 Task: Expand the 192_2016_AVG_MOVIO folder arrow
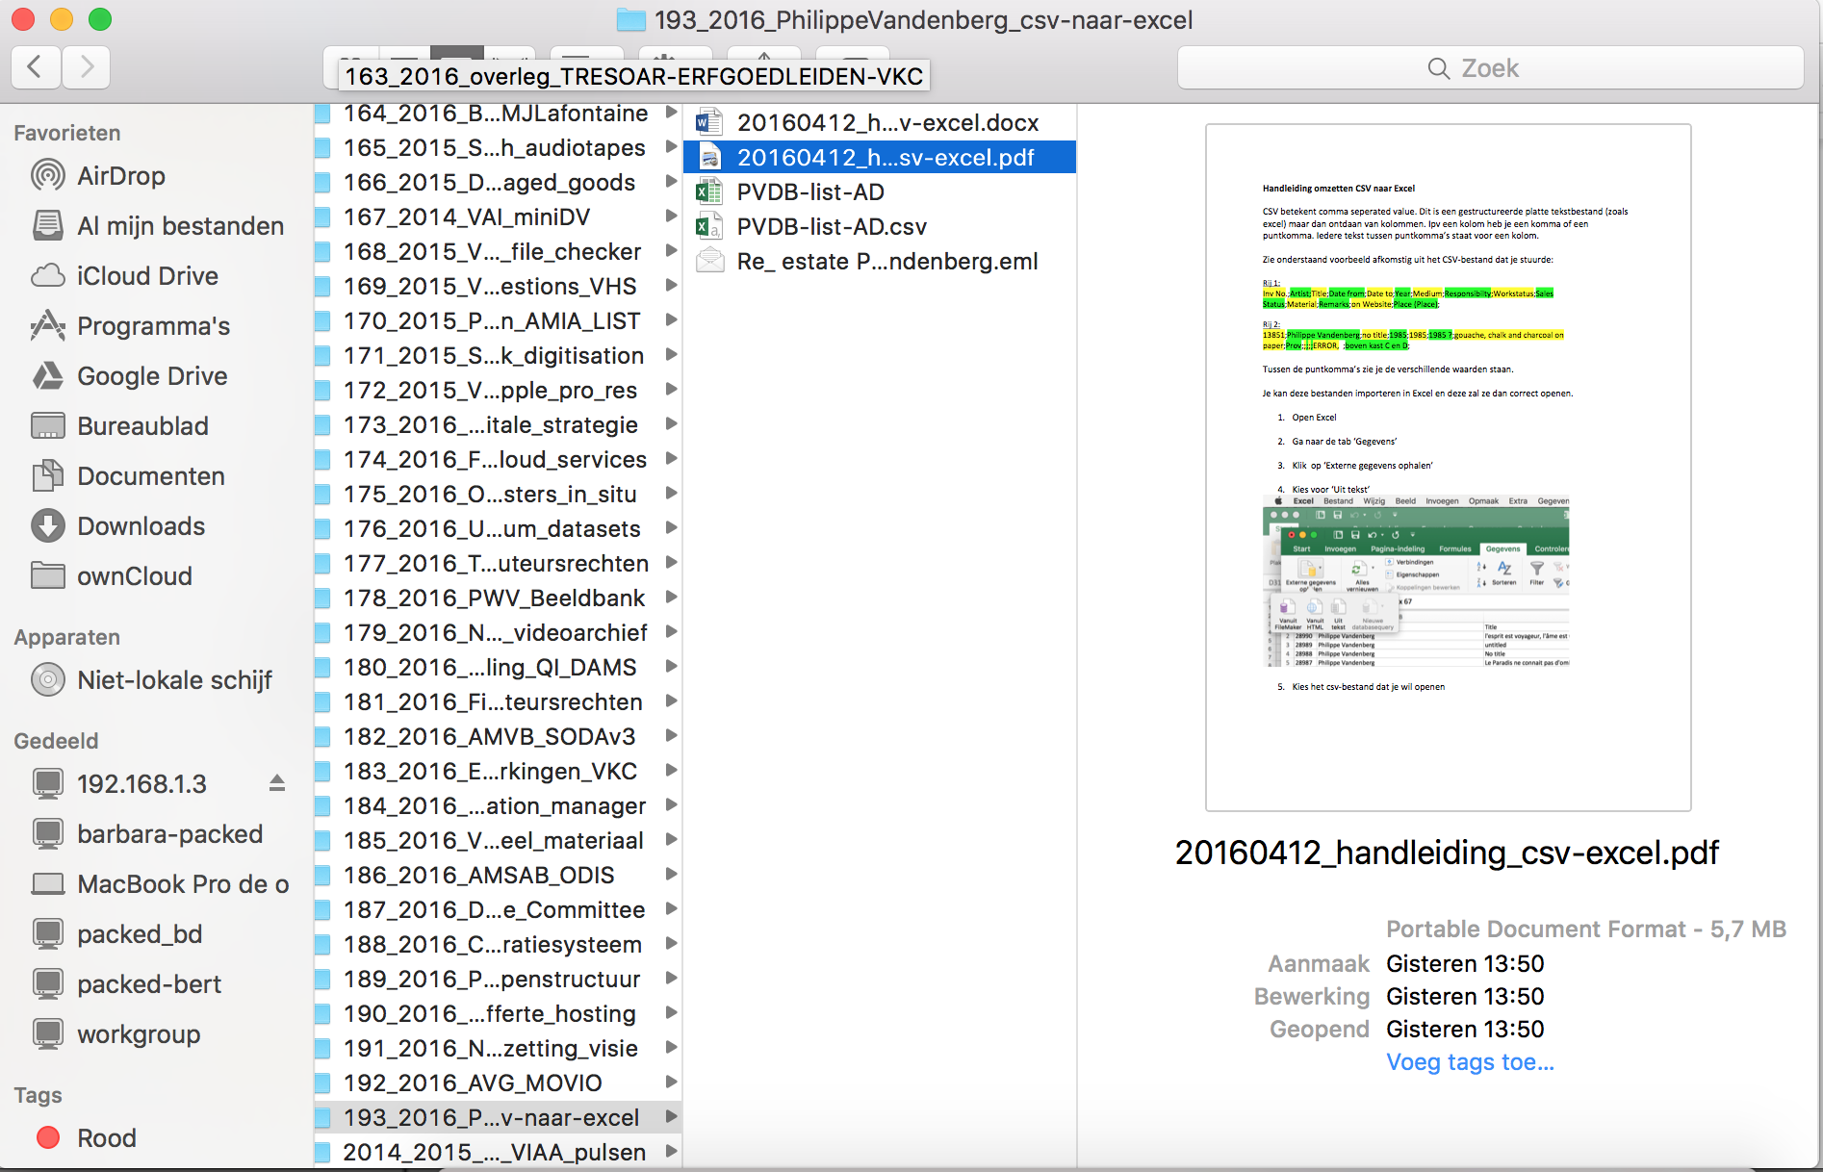point(671,1083)
